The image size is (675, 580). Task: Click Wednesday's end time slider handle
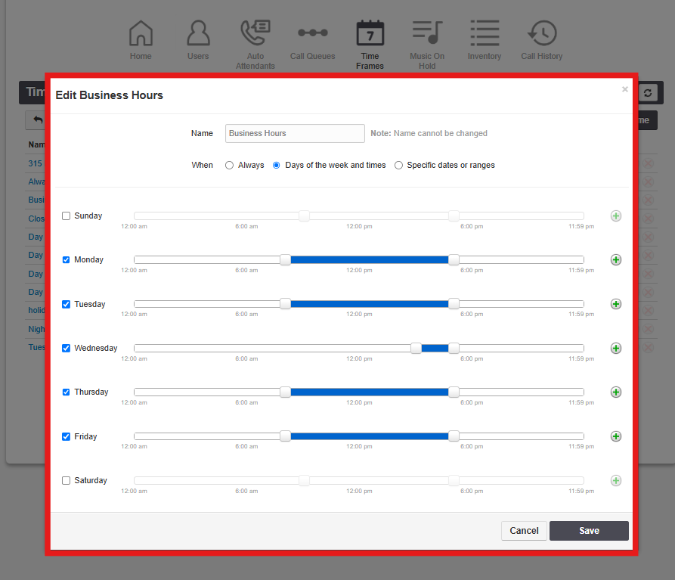(454, 348)
